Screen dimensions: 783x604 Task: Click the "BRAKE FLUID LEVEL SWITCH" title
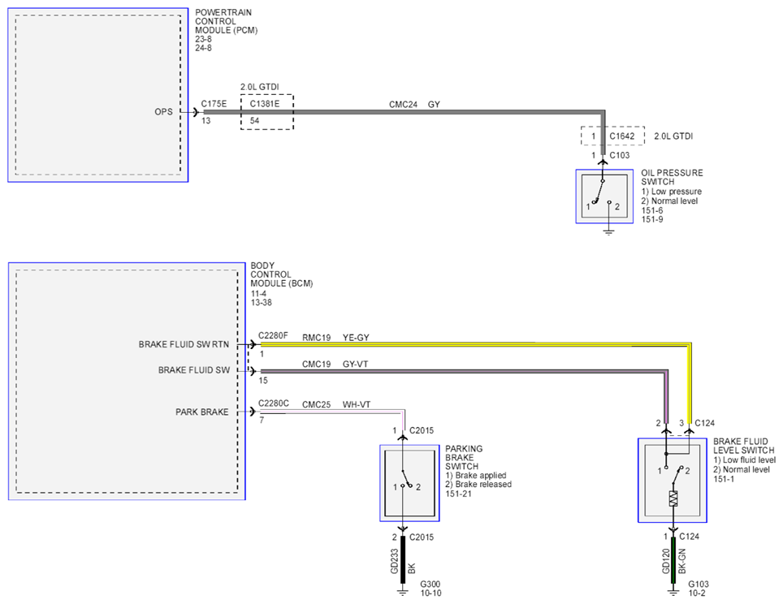pos(743,446)
